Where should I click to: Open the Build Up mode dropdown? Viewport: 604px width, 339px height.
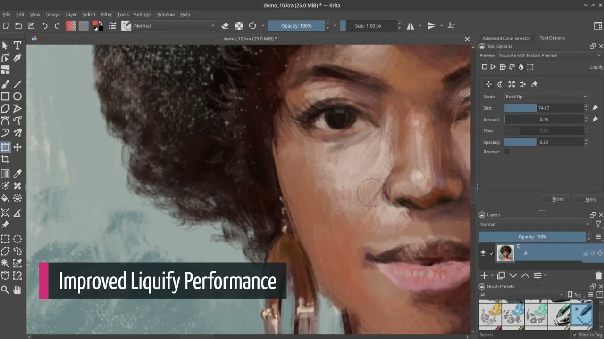pyautogui.click(x=546, y=97)
